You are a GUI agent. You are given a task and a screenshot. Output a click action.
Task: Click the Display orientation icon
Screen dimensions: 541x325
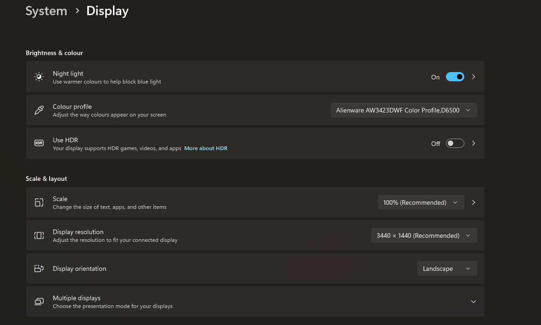point(39,269)
